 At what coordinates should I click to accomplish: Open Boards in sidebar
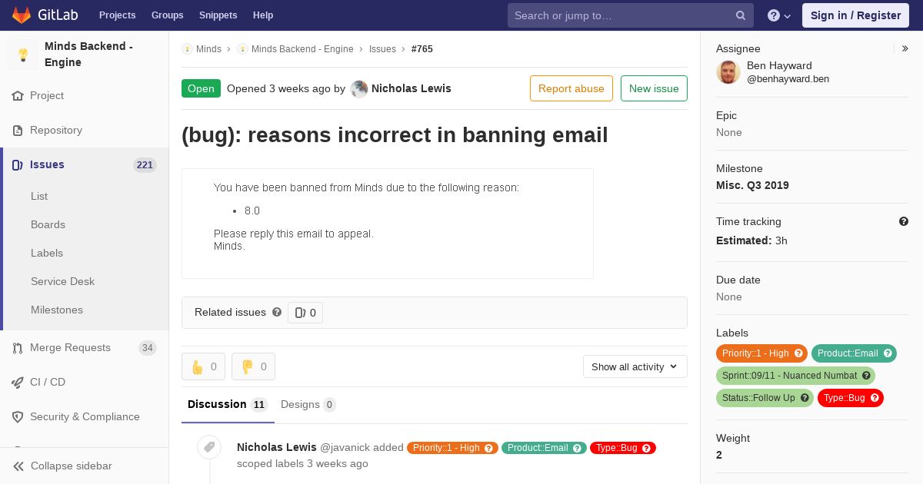(x=48, y=224)
